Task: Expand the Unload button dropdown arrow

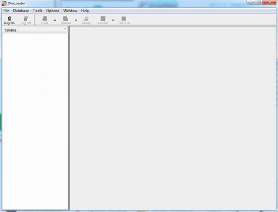Action: [x=76, y=20]
